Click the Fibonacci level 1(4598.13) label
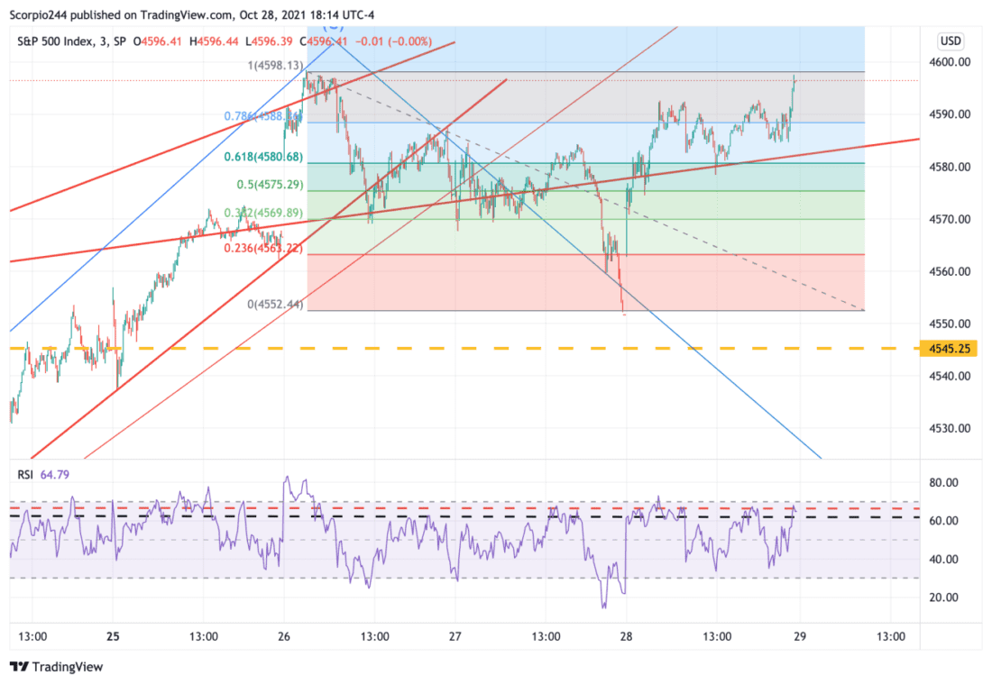992x684 pixels. tap(275, 65)
